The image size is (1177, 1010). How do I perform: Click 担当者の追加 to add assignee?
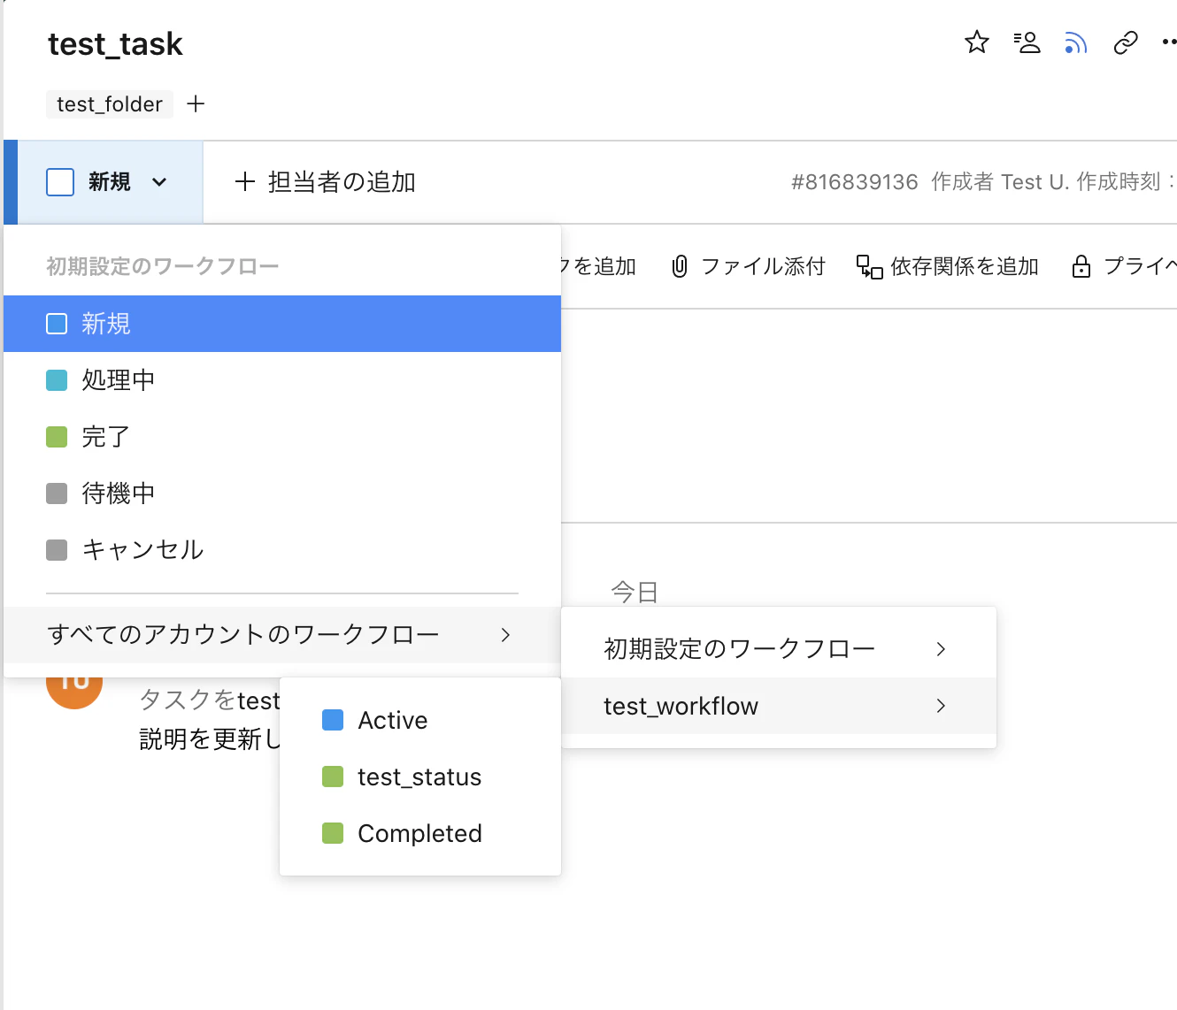[325, 182]
